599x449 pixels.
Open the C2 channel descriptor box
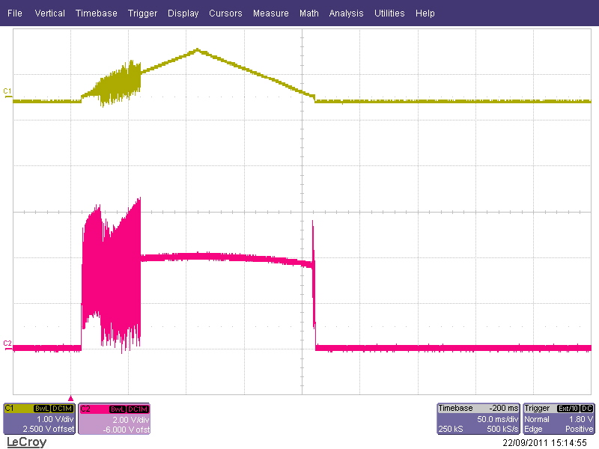click(x=115, y=419)
